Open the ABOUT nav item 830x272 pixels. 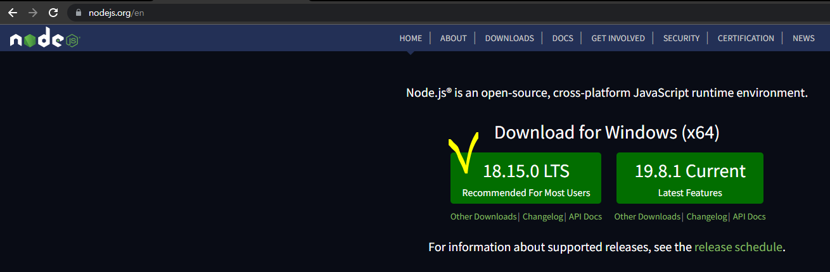[454, 38]
